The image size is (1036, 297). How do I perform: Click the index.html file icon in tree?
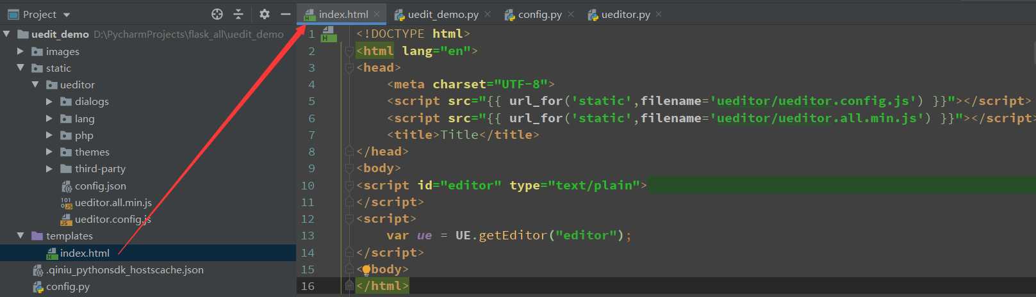point(52,253)
